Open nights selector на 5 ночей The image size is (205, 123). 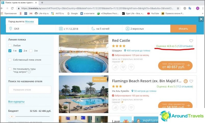pos(105,29)
